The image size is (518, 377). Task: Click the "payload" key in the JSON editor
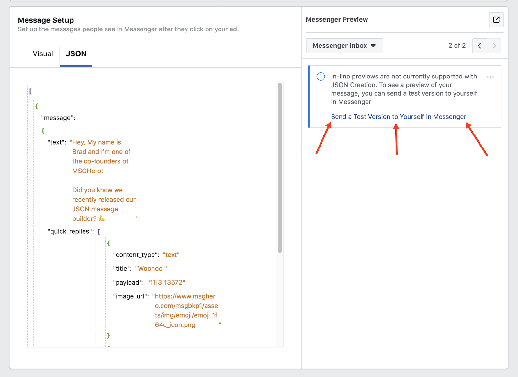pos(129,282)
